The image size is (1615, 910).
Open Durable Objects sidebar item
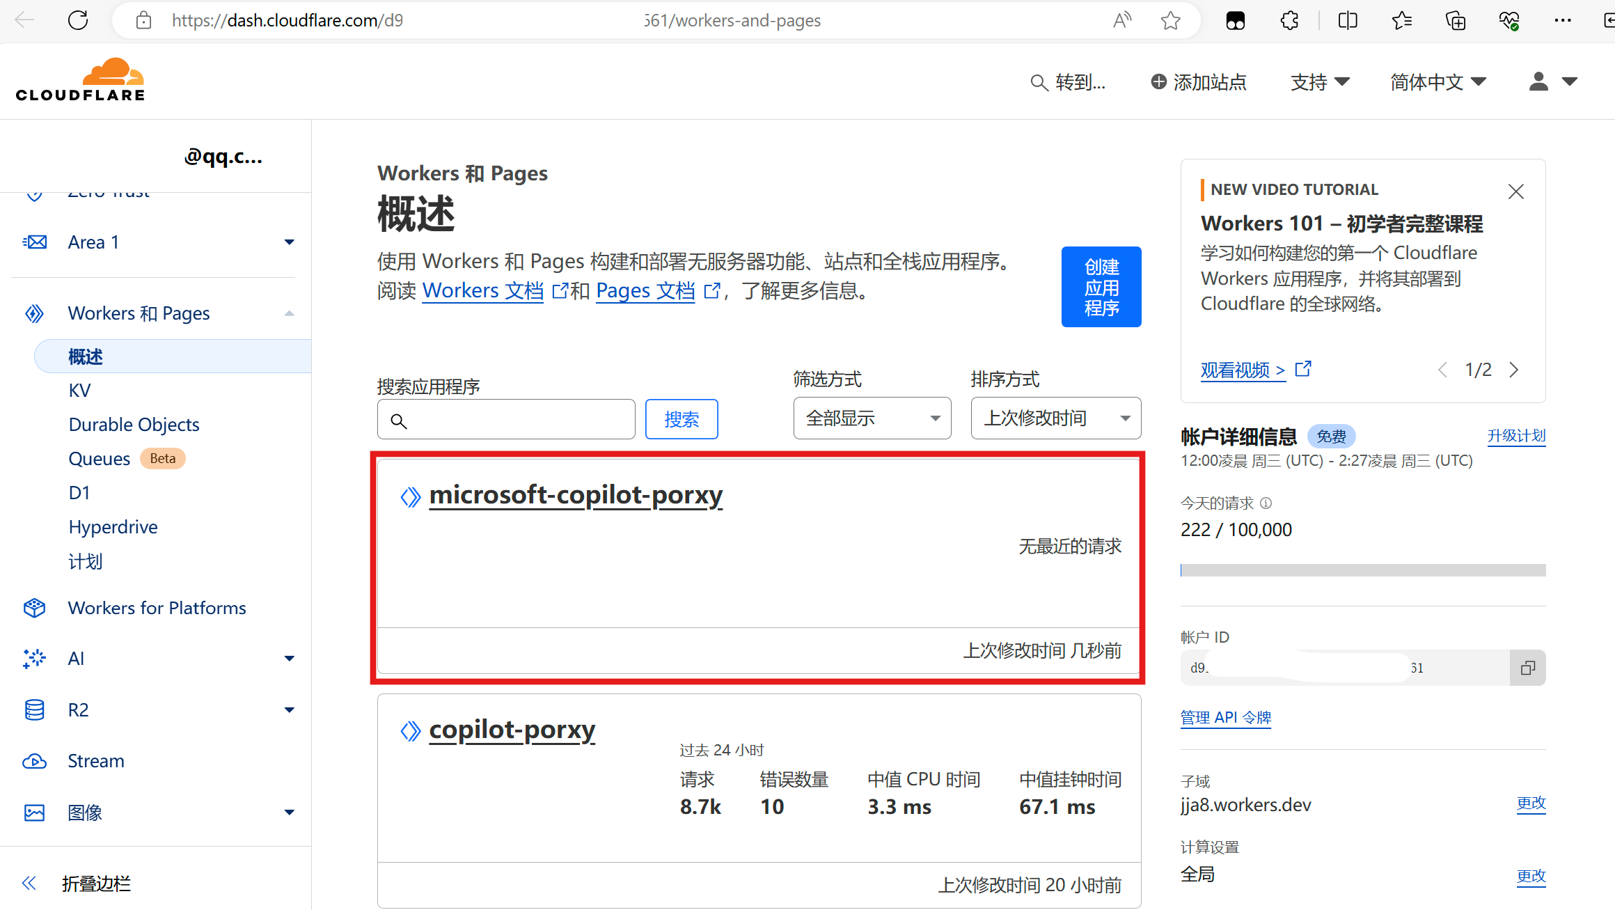[x=134, y=425]
